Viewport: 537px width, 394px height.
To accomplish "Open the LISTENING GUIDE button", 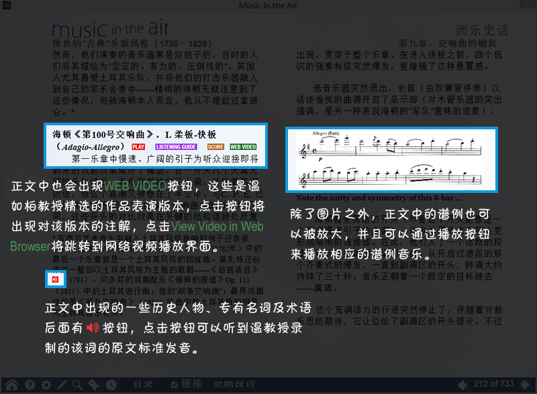I will coord(176,147).
